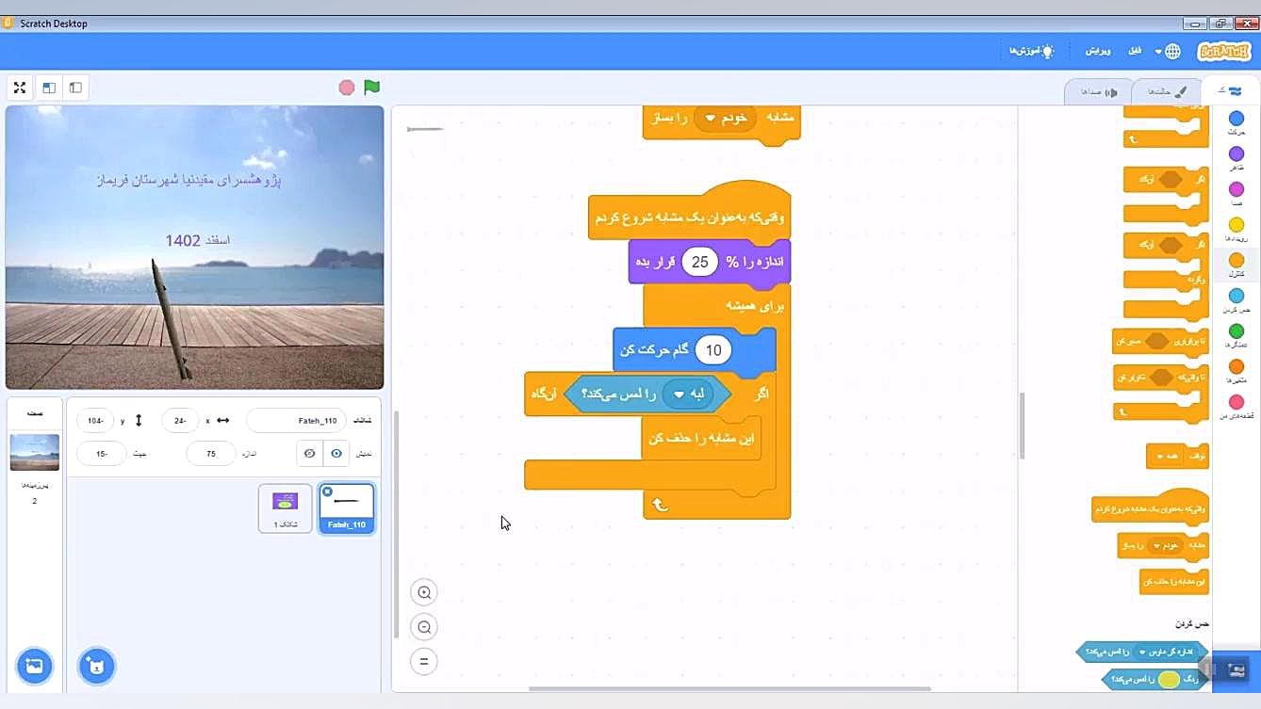Select the متغیرها (Variables) dark-orange category circle
The image size is (1261, 709).
[x=1236, y=366]
